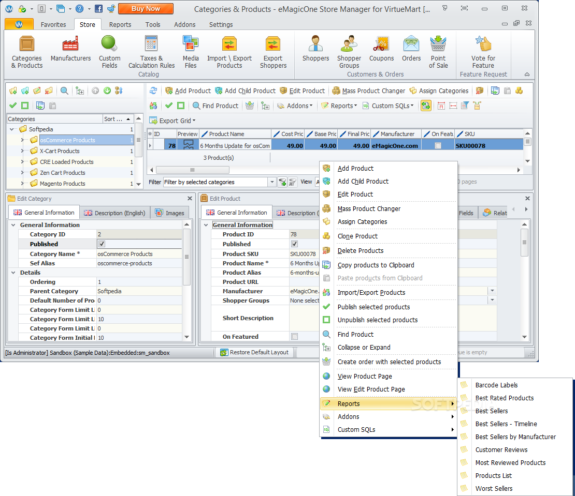Screen dimensions: 575x496
Task: Click the create order basket icon
Action: pyautogui.click(x=250, y=106)
